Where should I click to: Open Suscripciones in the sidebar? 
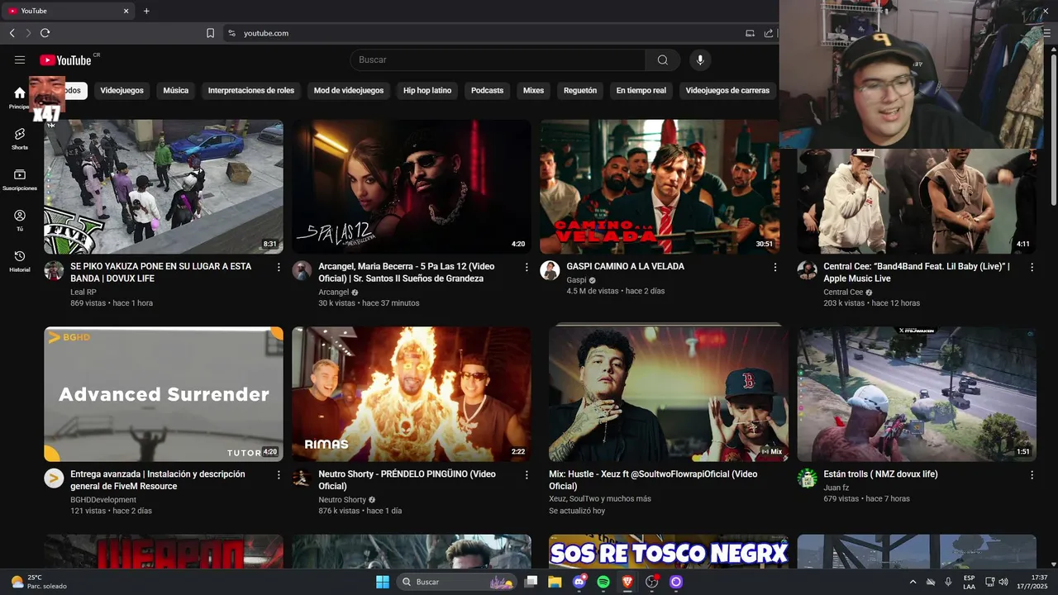(x=20, y=179)
